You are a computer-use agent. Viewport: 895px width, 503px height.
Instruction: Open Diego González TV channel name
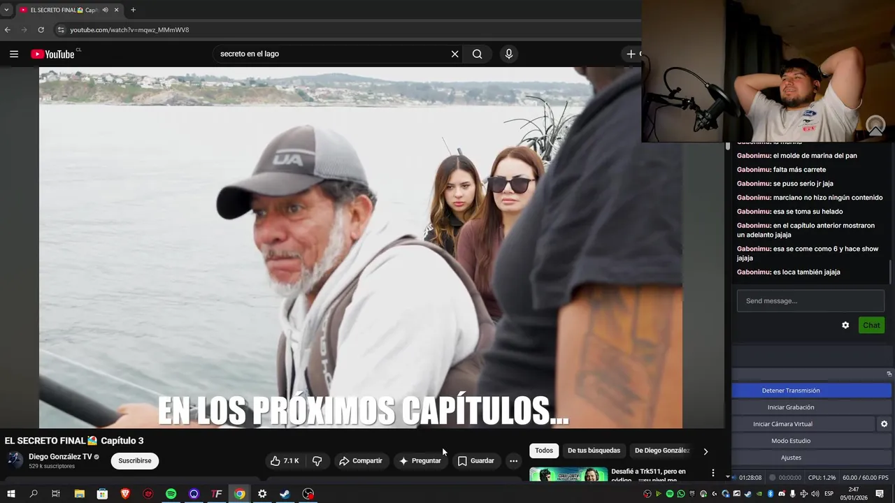(60, 456)
